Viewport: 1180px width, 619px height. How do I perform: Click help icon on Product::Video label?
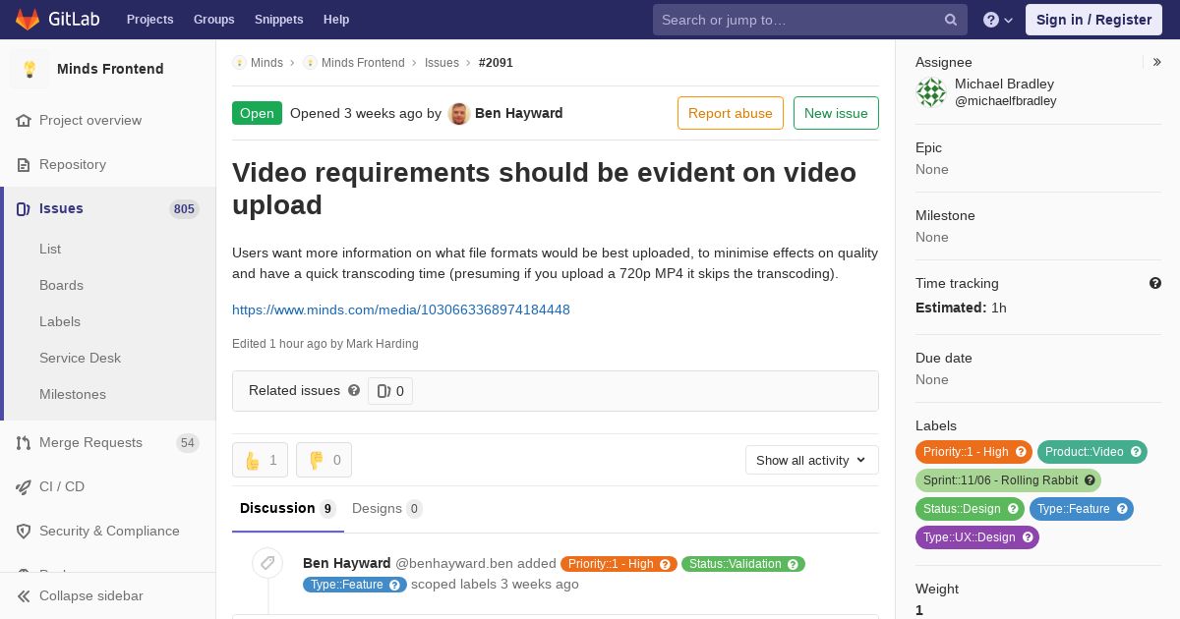tap(1136, 452)
